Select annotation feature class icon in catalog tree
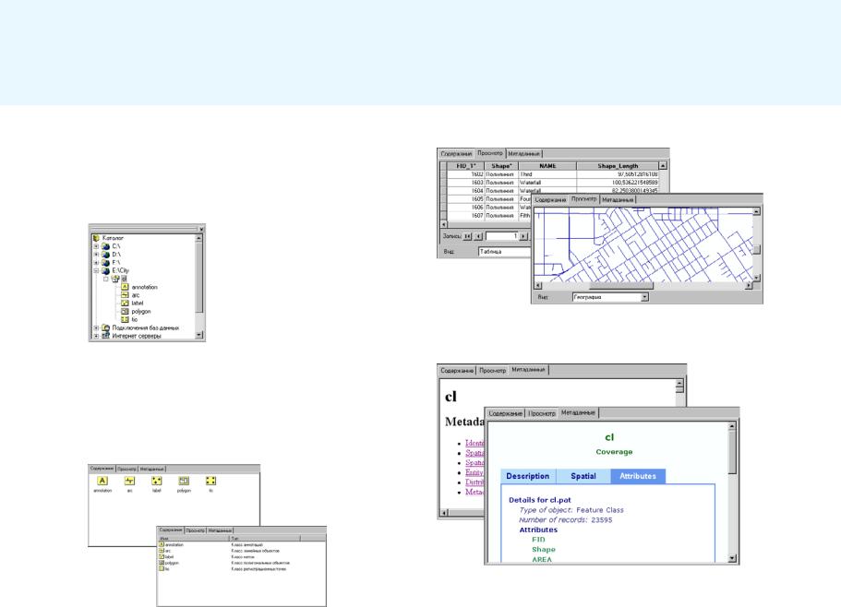Viewport: 841px width, 607px height. pos(125,287)
